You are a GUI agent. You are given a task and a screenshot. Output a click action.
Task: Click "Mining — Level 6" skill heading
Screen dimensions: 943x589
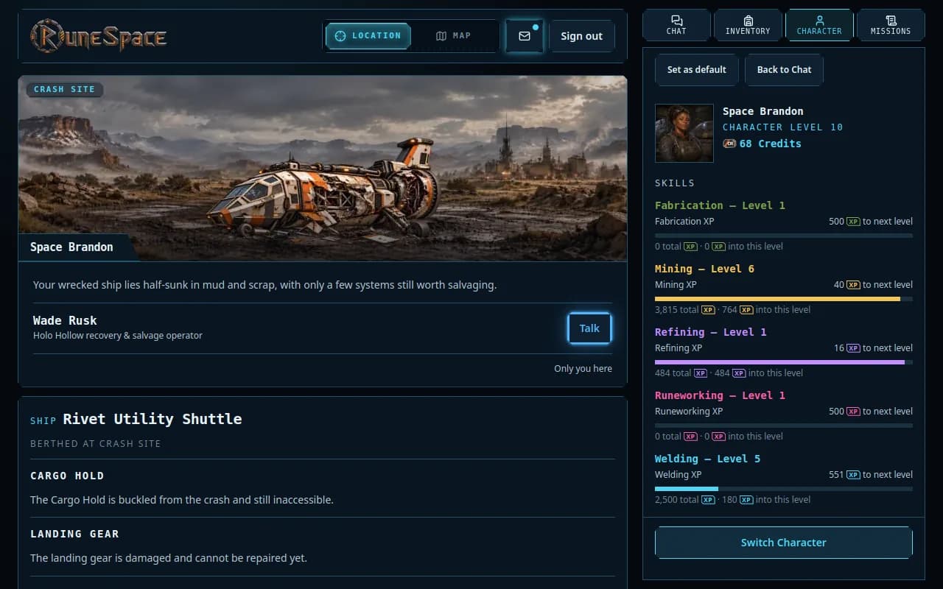[704, 269]
